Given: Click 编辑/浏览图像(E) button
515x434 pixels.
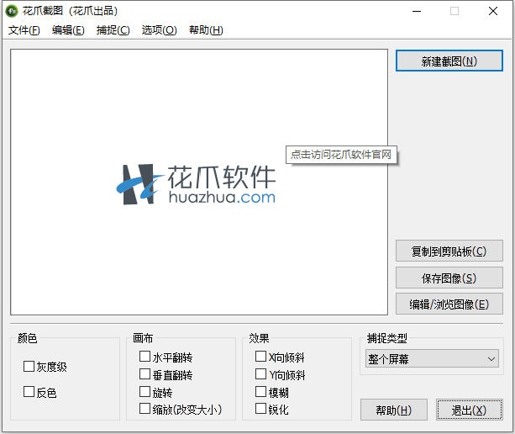Looking at the screenshot, I should click(449, 304).
